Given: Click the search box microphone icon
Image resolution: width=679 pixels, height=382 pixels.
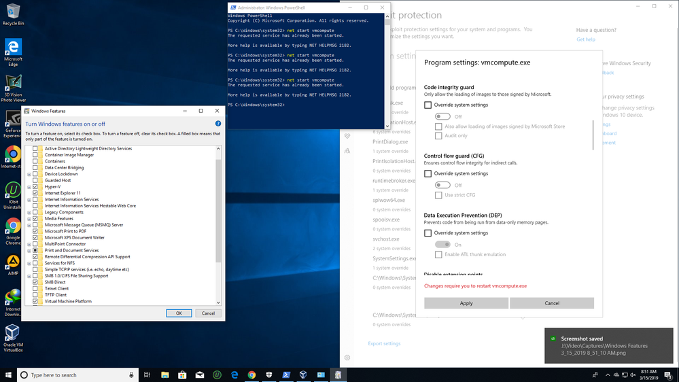Looking at the screenshot, I should click(x=131, y=375).
